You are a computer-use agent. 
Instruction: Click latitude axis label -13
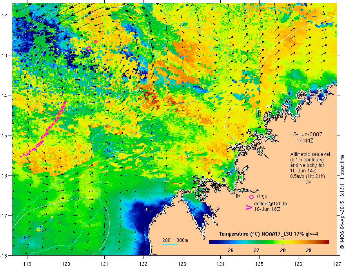click(4, 55)
